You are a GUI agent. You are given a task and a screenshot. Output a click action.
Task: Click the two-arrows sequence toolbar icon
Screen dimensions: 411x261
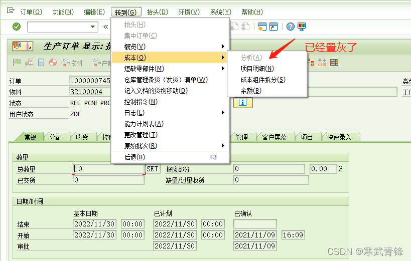[322, 62]
